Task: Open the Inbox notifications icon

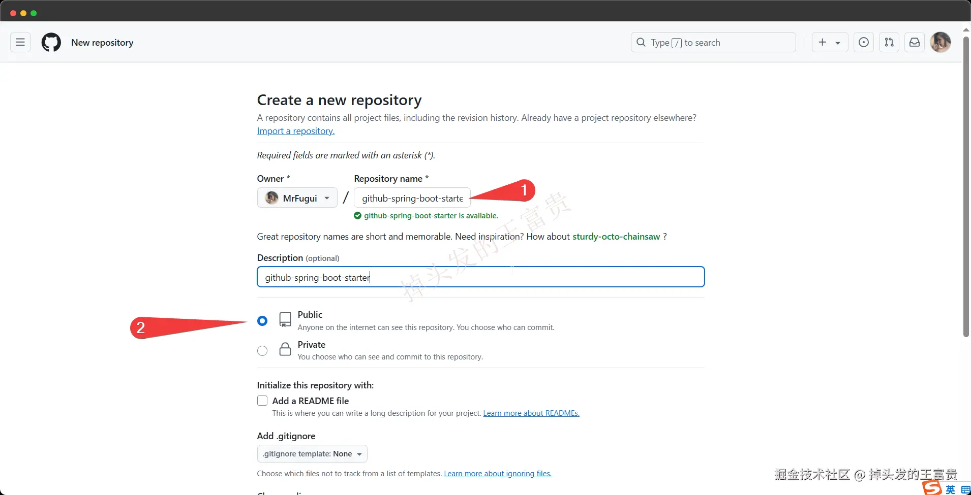Action: pyautogui.click(x=914, y=43)
